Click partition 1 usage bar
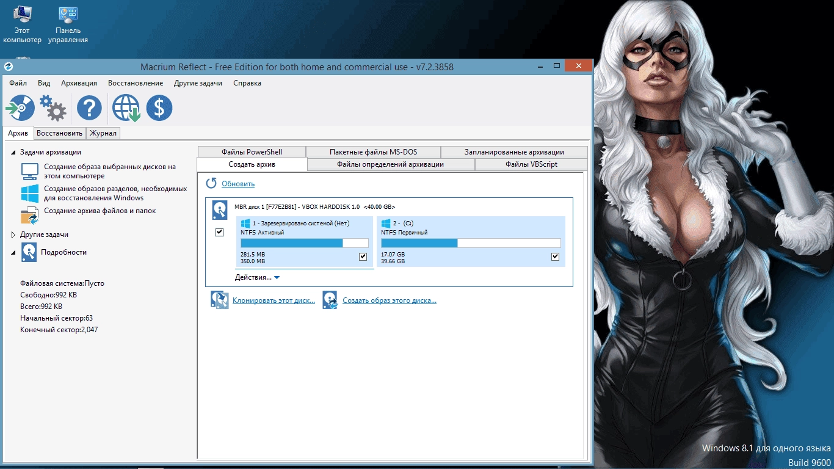Viewport: 834px width, 469px height. click(x=304, y=243)
